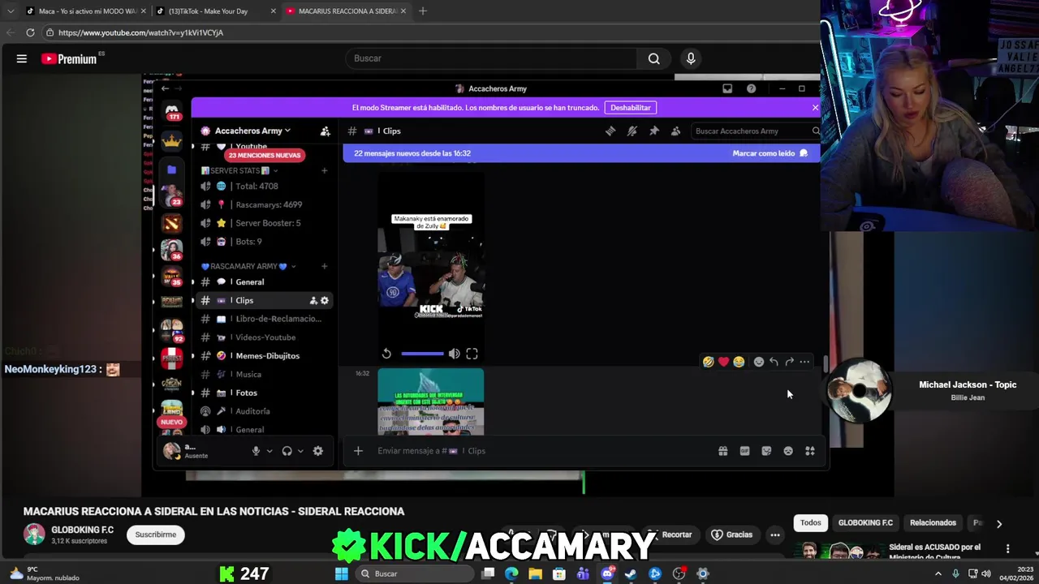Show member list icon in channel header

click(x=675, y=131)
